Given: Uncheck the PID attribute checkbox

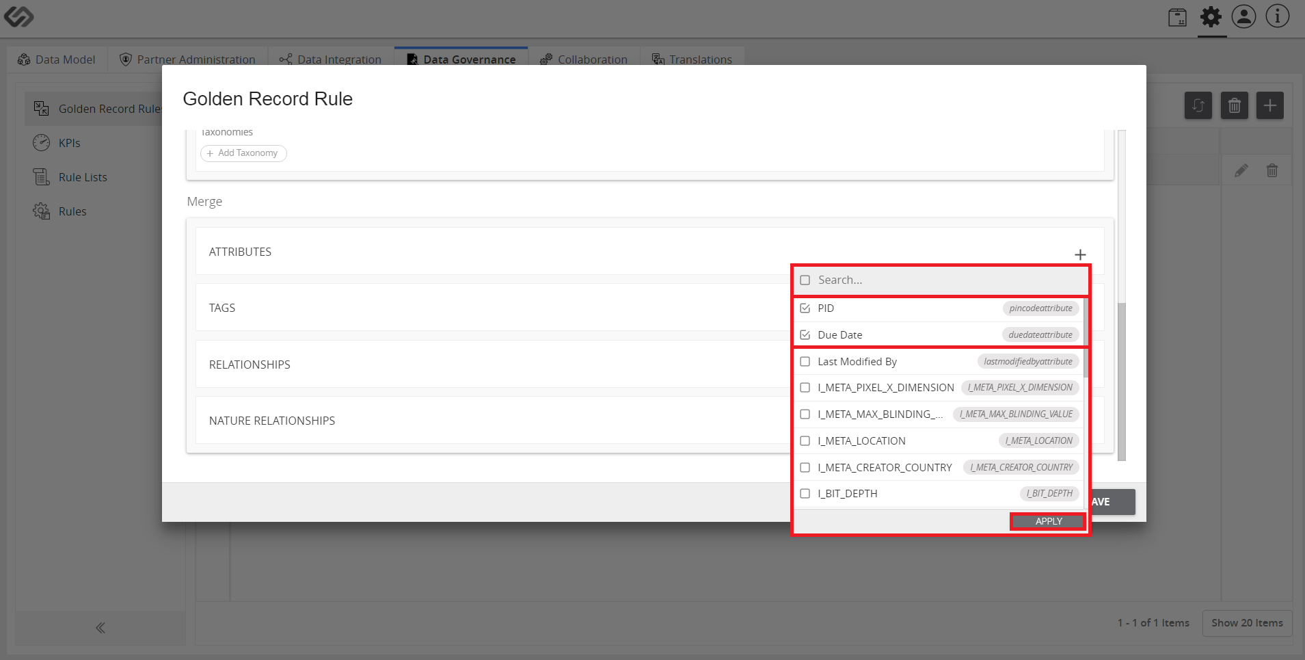Looking at the screenshot, I should pos(805,308).
